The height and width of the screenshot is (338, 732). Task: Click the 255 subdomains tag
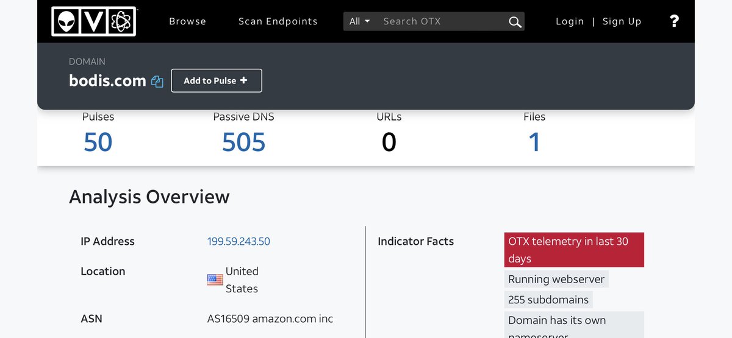click(548, 300)
